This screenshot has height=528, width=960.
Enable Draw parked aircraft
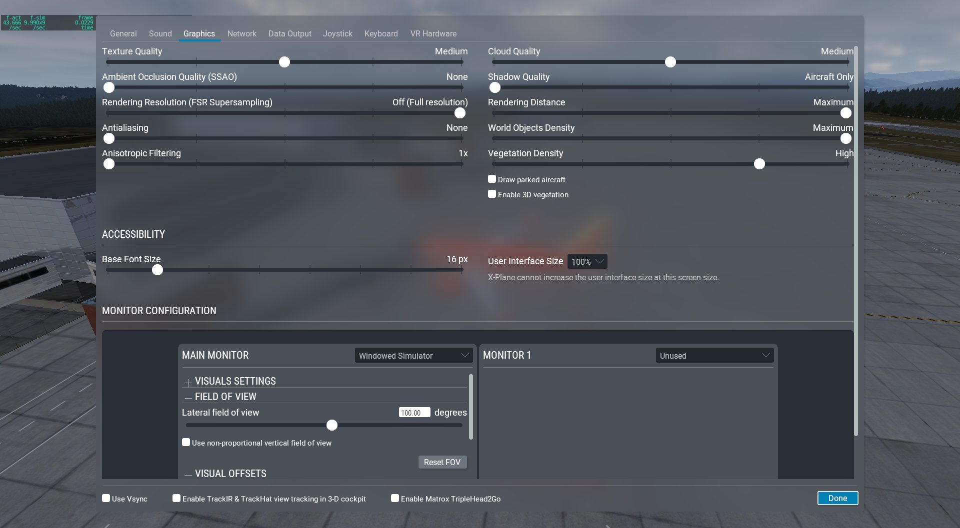[x=492, y=179]
